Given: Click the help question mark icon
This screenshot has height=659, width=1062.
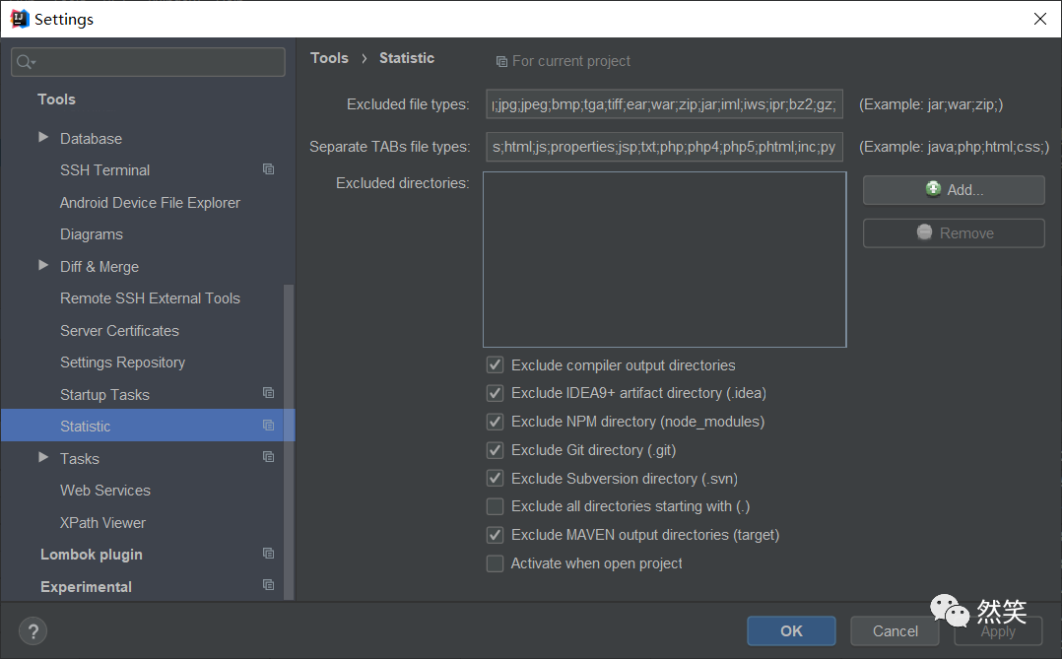Looking at the screenshot, I should [33, 631].
